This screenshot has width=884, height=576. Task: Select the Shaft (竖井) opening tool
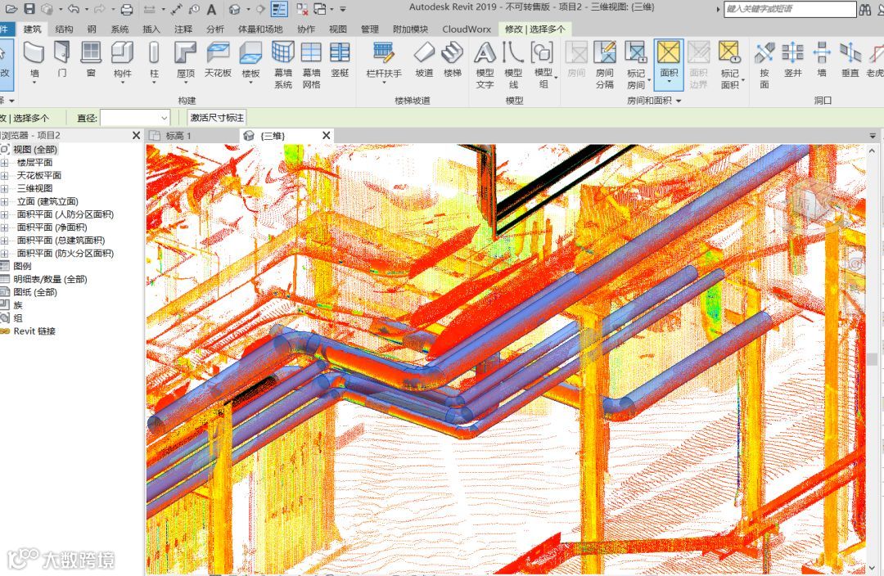coord(792,59)
